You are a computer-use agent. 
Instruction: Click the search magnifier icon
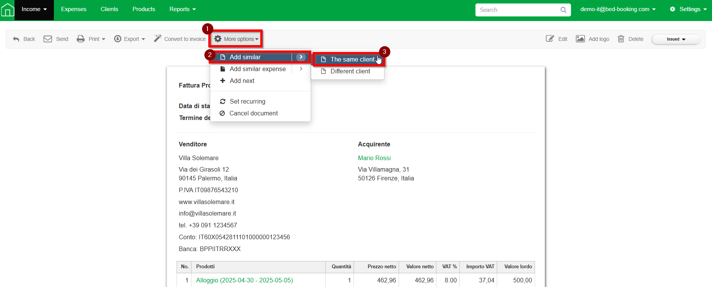[x=563, y=10]
